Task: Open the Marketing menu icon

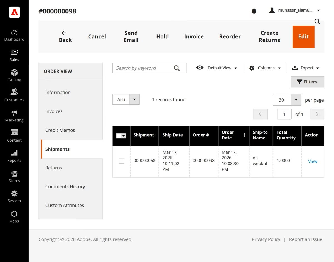Action: (14, 113)
